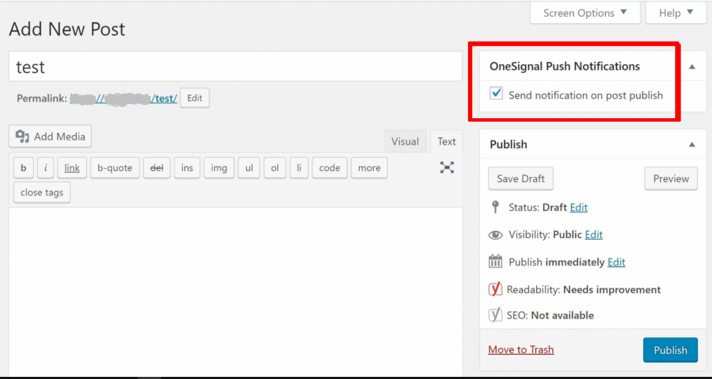712x379 pixels.
Task: Click the Publish calendar icon
Action: point(495,262)
